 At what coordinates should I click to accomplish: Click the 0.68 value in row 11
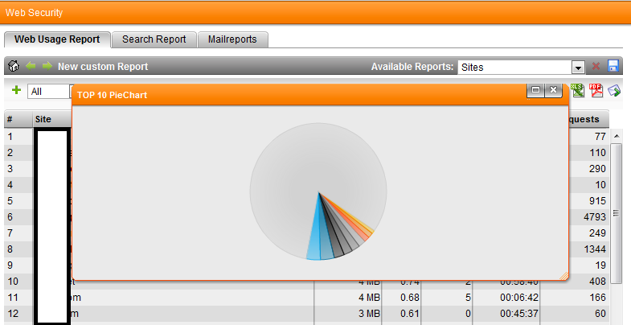coord(410,298)
